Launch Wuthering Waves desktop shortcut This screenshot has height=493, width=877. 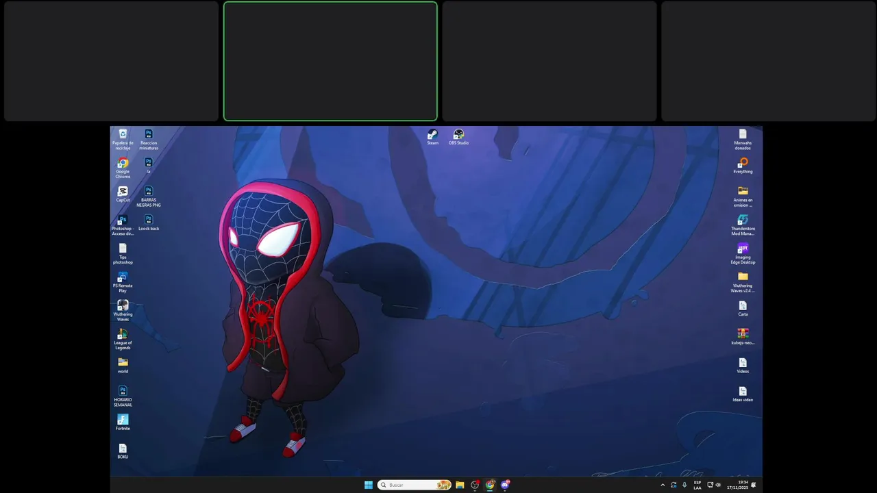pos(123,311)
